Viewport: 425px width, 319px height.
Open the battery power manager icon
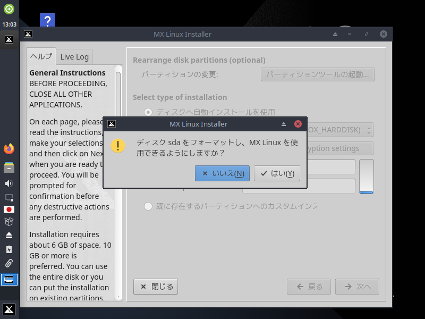tap(9, 249)
